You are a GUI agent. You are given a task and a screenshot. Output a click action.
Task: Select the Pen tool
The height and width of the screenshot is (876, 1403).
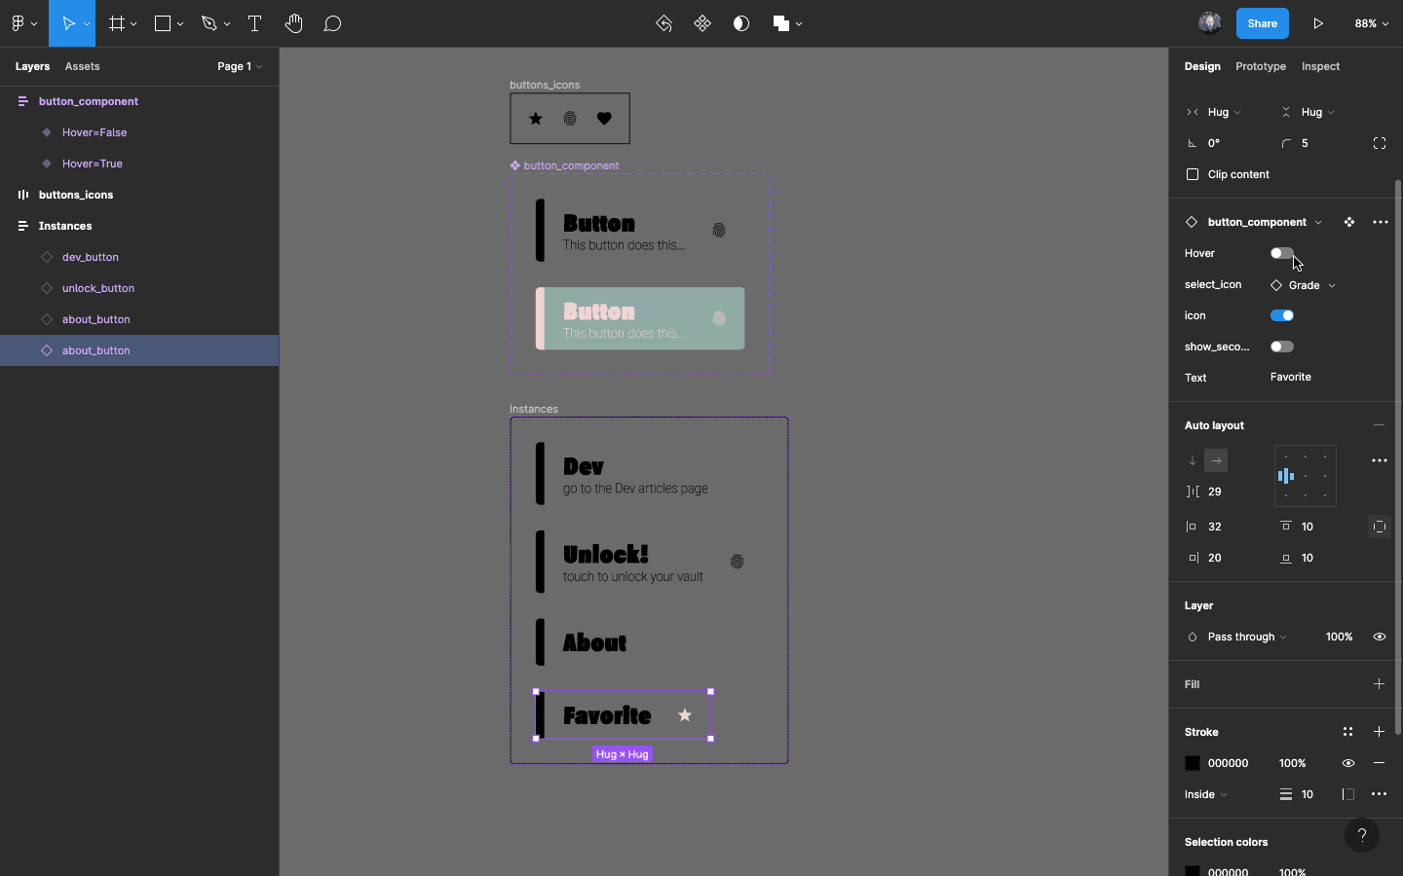[209, 23]
